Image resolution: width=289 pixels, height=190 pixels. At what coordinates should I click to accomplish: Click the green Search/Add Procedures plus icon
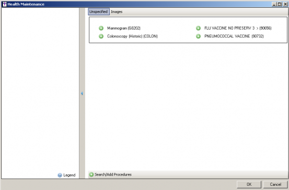click(x=91, y=174)
